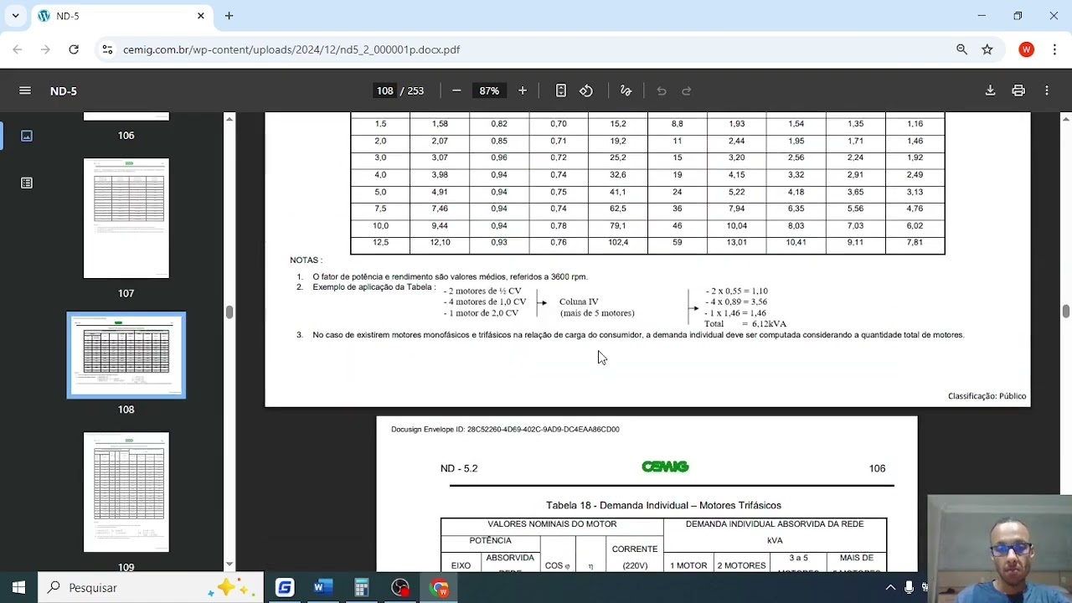Viewport: 1072px width, 603px height.
Task: Click the CEMIG logo on page 106
Action: pos(666,467)
